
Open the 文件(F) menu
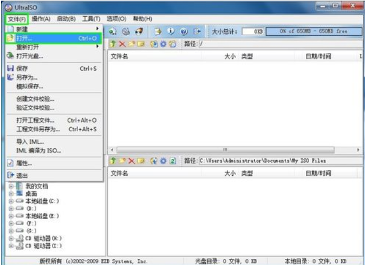point(17,19)
